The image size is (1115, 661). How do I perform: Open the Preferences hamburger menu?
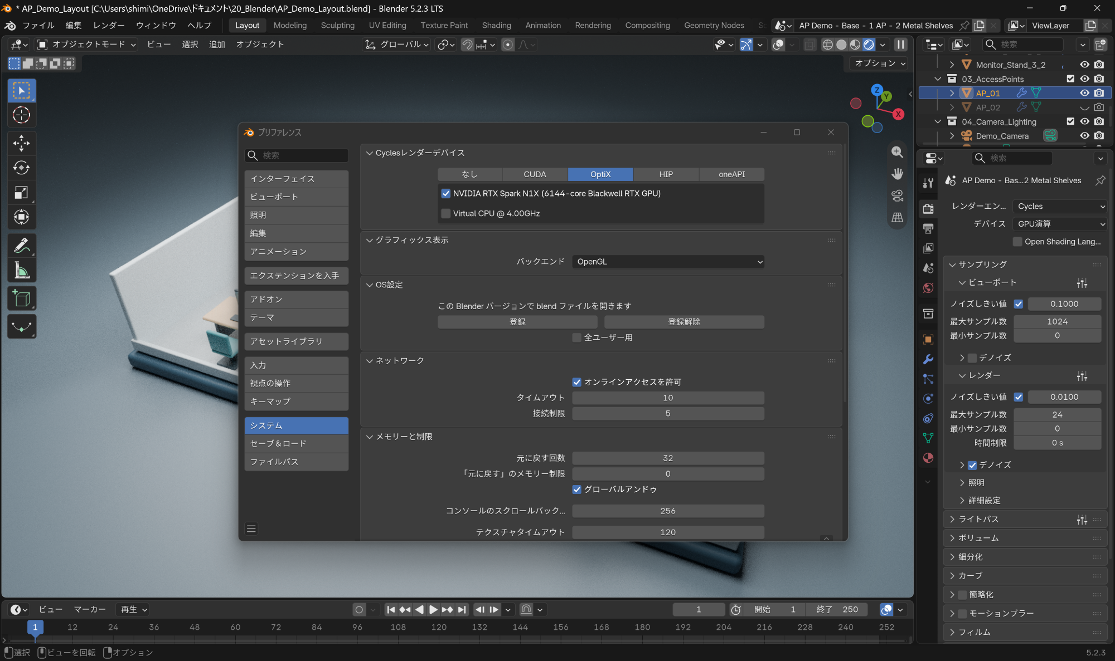tap(251, 529)
